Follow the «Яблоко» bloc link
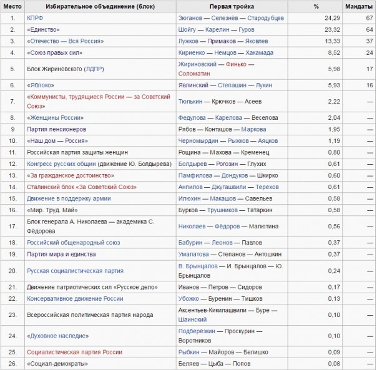This screenshot has height=370, width=377. click(41, 85)
